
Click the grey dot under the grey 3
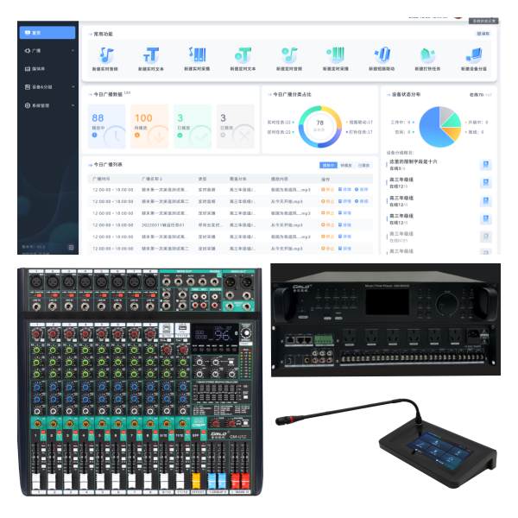click(223, 135)
